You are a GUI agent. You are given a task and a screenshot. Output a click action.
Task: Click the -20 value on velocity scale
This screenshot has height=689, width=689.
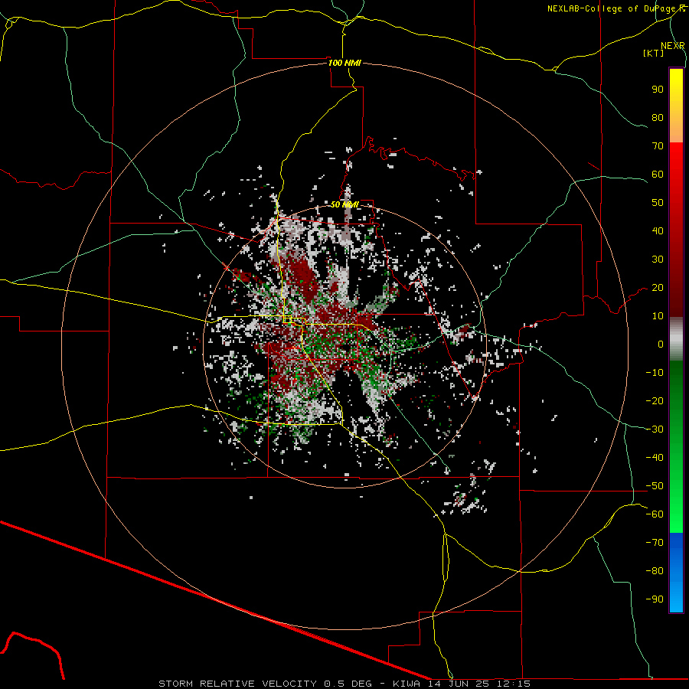coord(655,401)
